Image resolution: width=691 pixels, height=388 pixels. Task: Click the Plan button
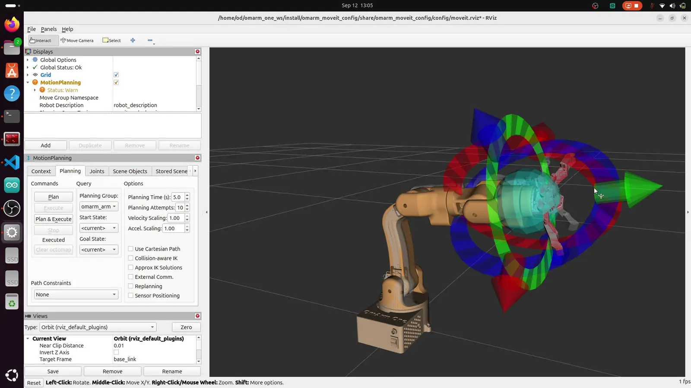pos(54,197)
